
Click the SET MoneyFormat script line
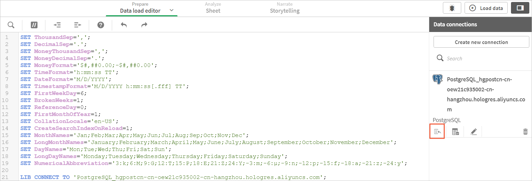tap(88, 65)
